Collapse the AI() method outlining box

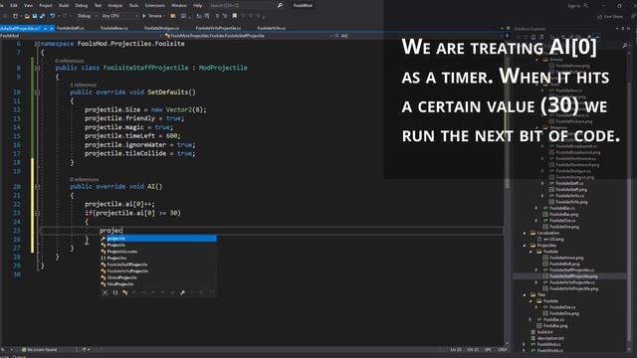pos(37,187)
